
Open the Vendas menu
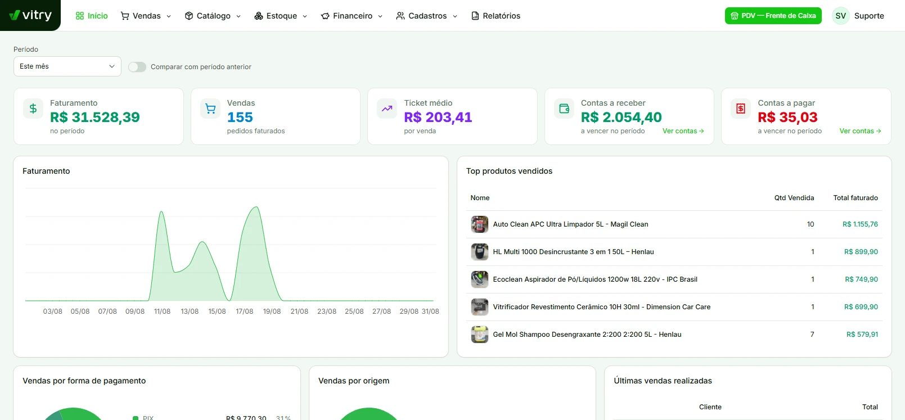click(x=146, y=16)
